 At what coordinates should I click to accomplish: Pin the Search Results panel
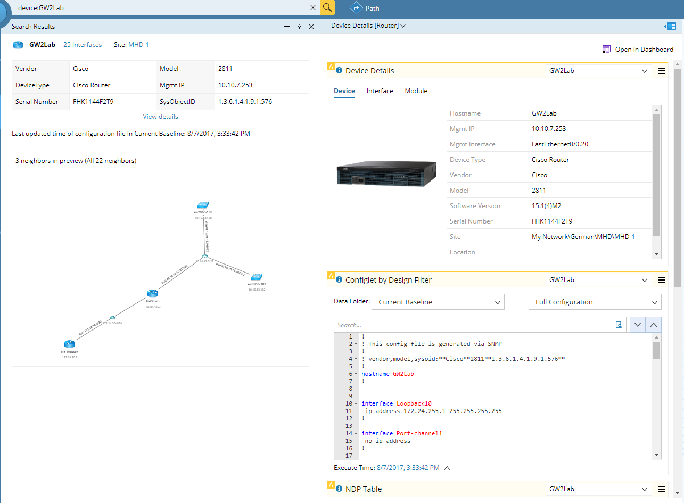[299, 27]
